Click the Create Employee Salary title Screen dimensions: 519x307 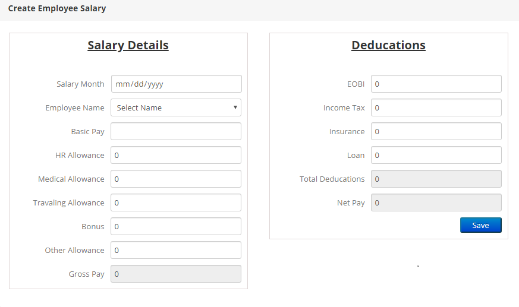coord(57,9)
